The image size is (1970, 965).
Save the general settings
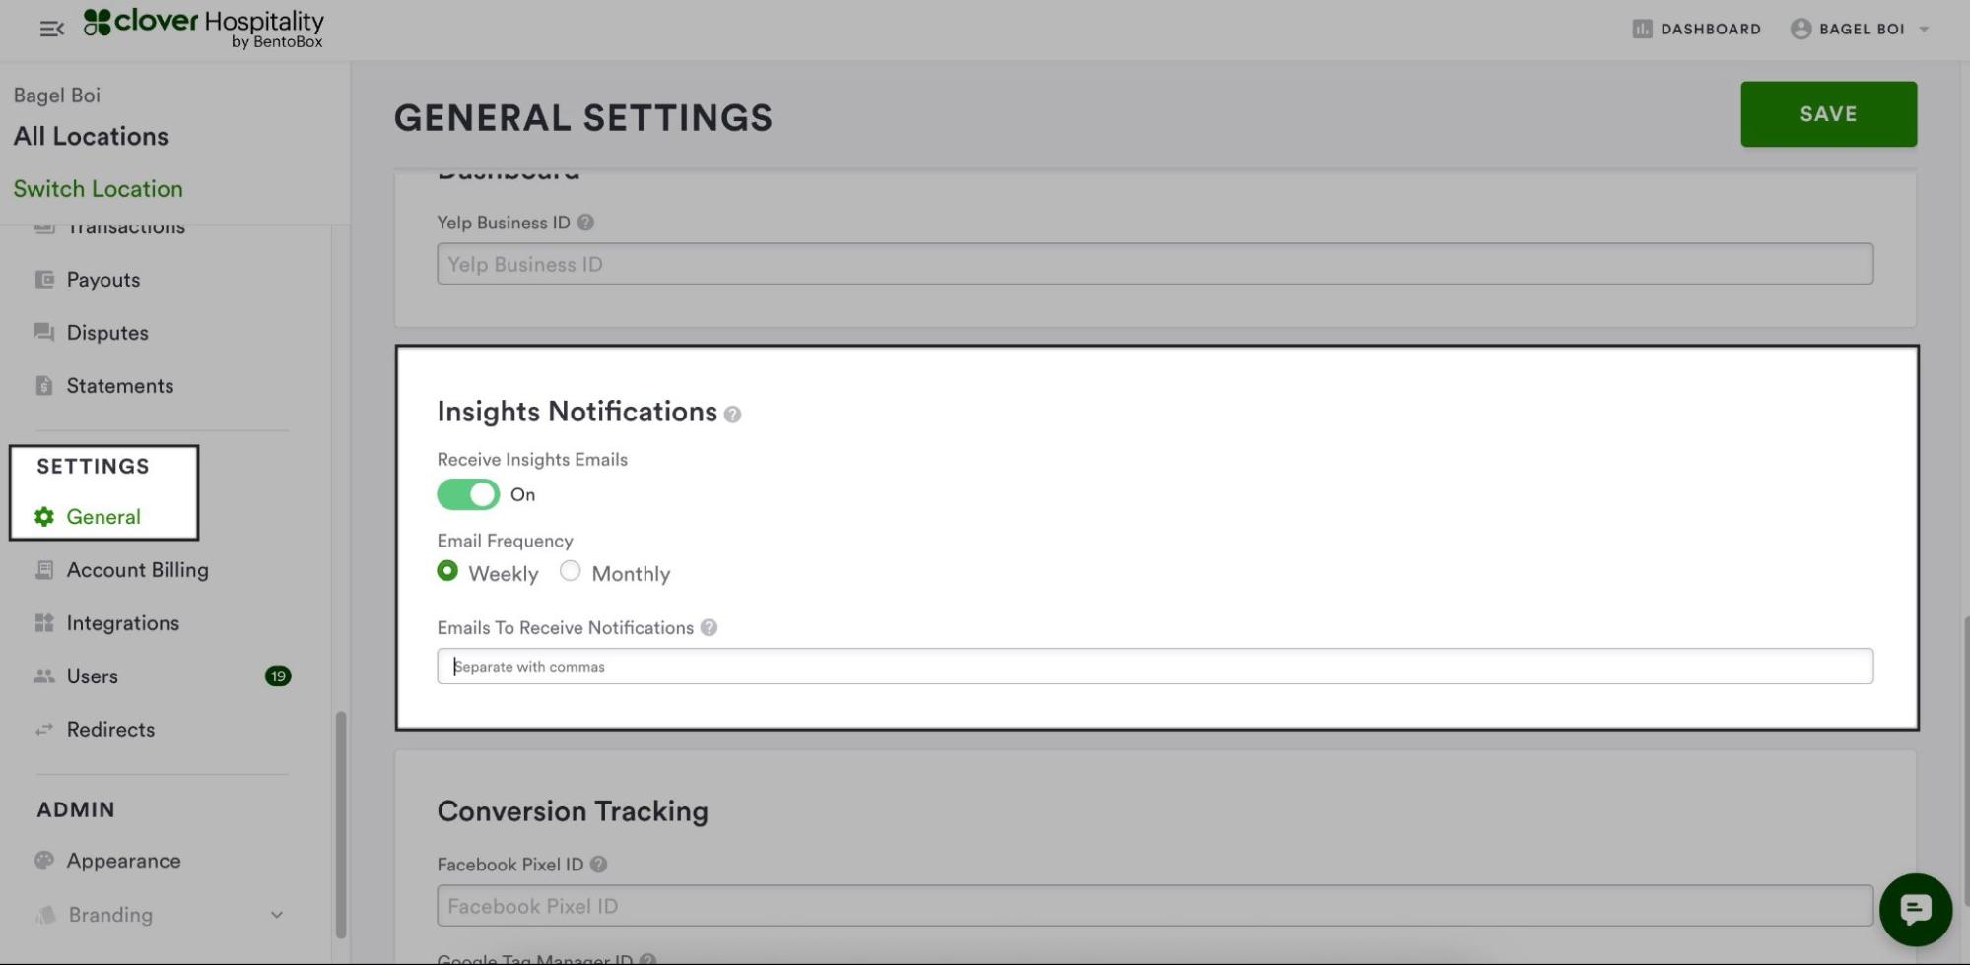coord(1828,114)
